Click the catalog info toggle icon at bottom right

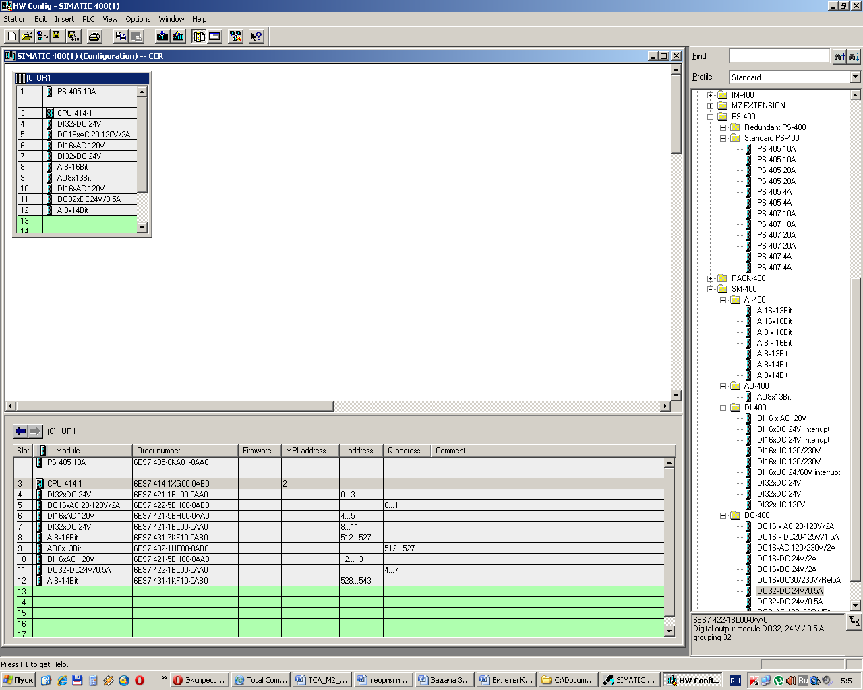[x=854, y=621]
